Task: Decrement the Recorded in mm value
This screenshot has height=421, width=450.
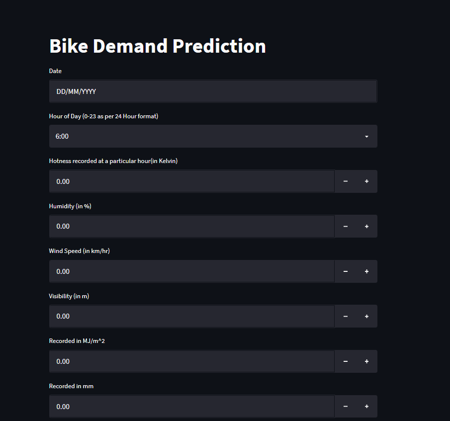Action: point(345,406)
